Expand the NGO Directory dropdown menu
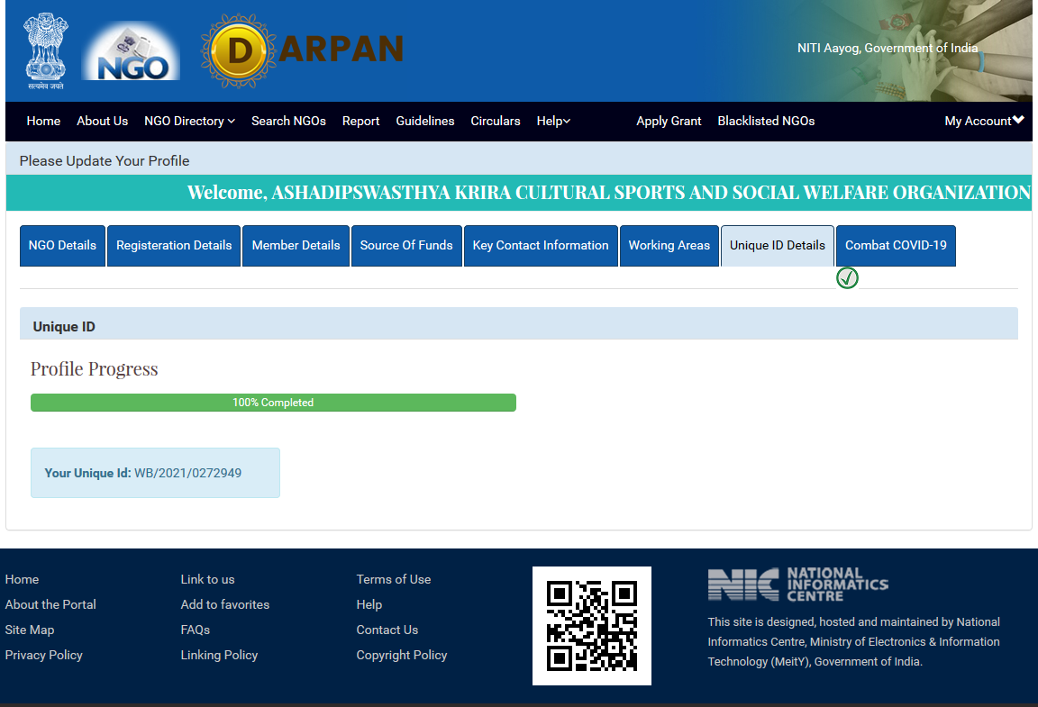 189,121
